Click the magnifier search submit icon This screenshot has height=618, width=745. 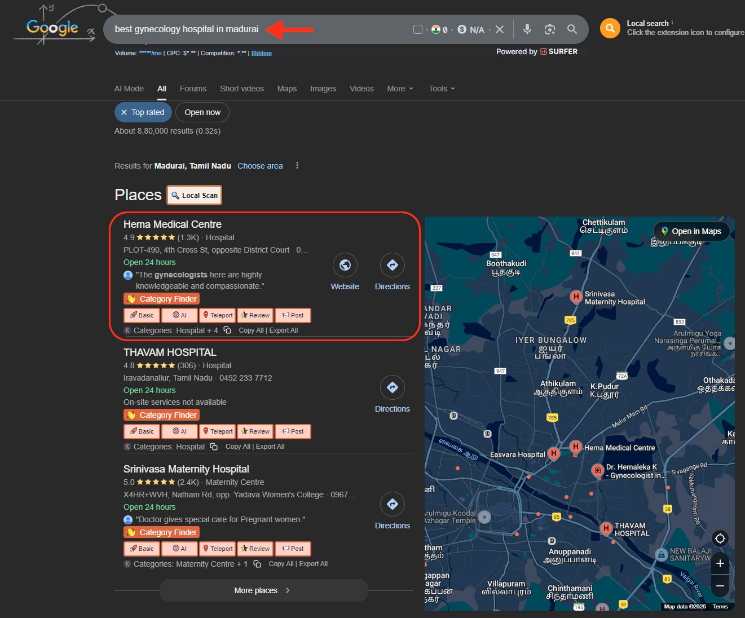(572, 29)
